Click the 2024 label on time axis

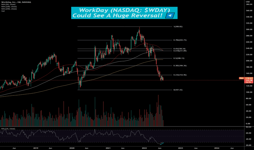click(217, 148)
